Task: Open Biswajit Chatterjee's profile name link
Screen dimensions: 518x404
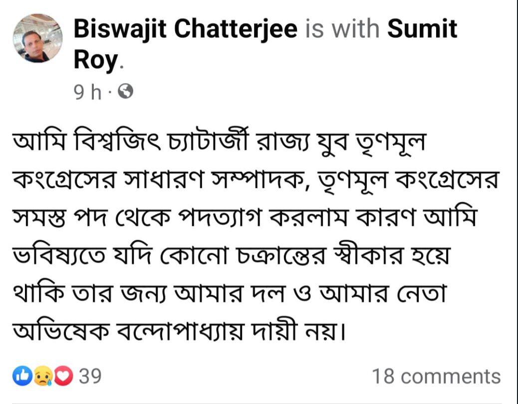Action: click(x=185, y=29)
